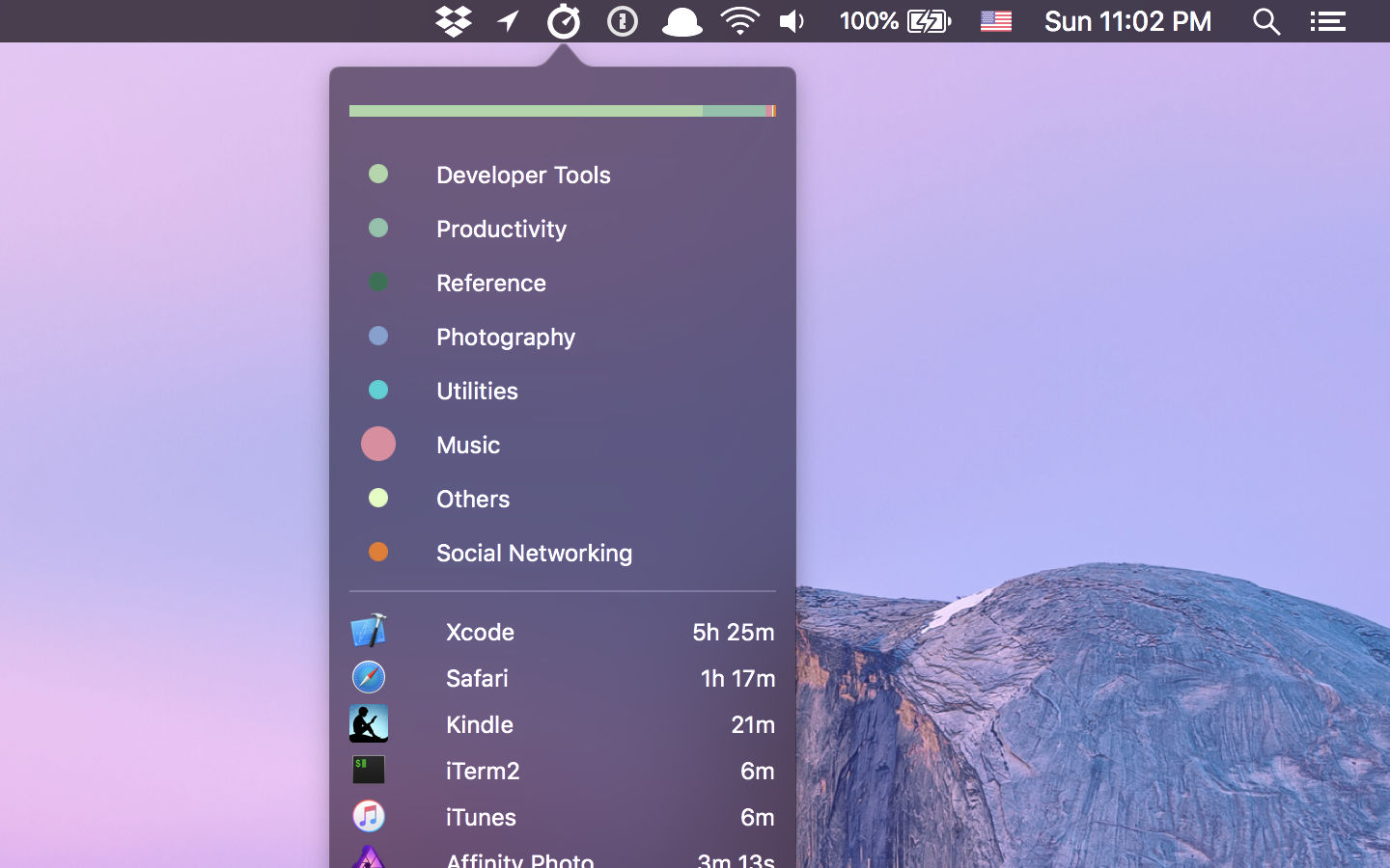Select the Productivity category

pyautogui.click(x=501, y=229)
